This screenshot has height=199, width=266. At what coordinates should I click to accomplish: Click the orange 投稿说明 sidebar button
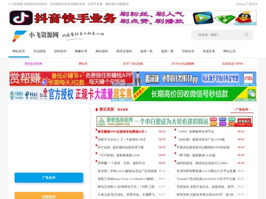pos(49,196)
